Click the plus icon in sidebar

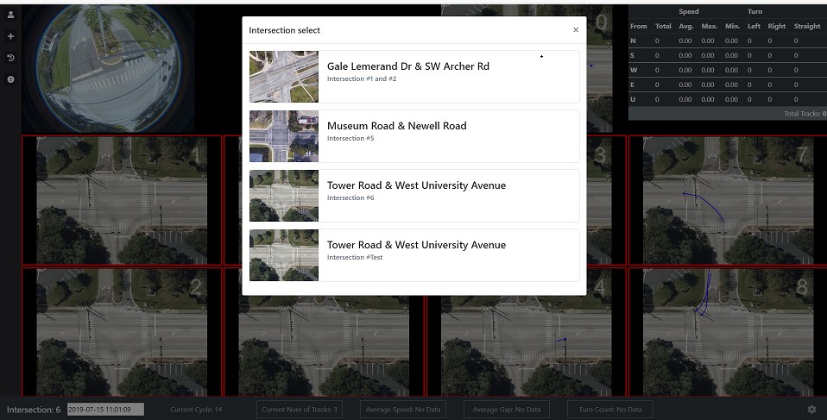click(10, 36)
